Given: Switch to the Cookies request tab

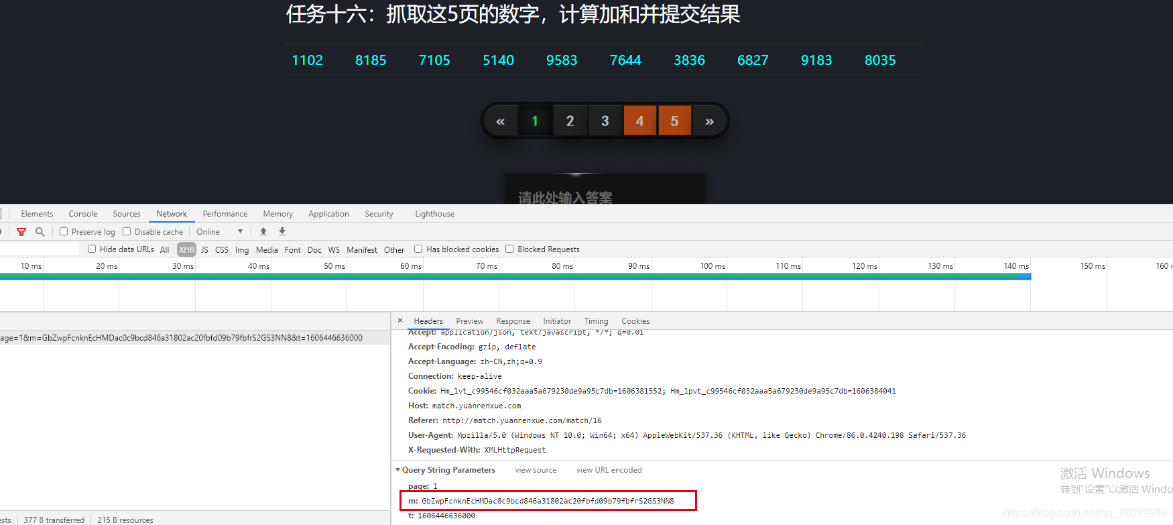Looking at the screenshot, I should 635,321.
